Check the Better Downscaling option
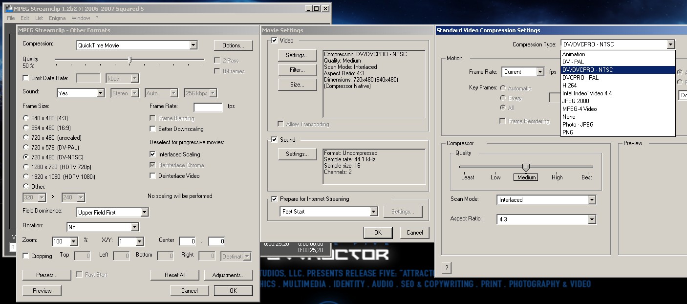Screen dimensions: 687x304 tap(153, 129)
